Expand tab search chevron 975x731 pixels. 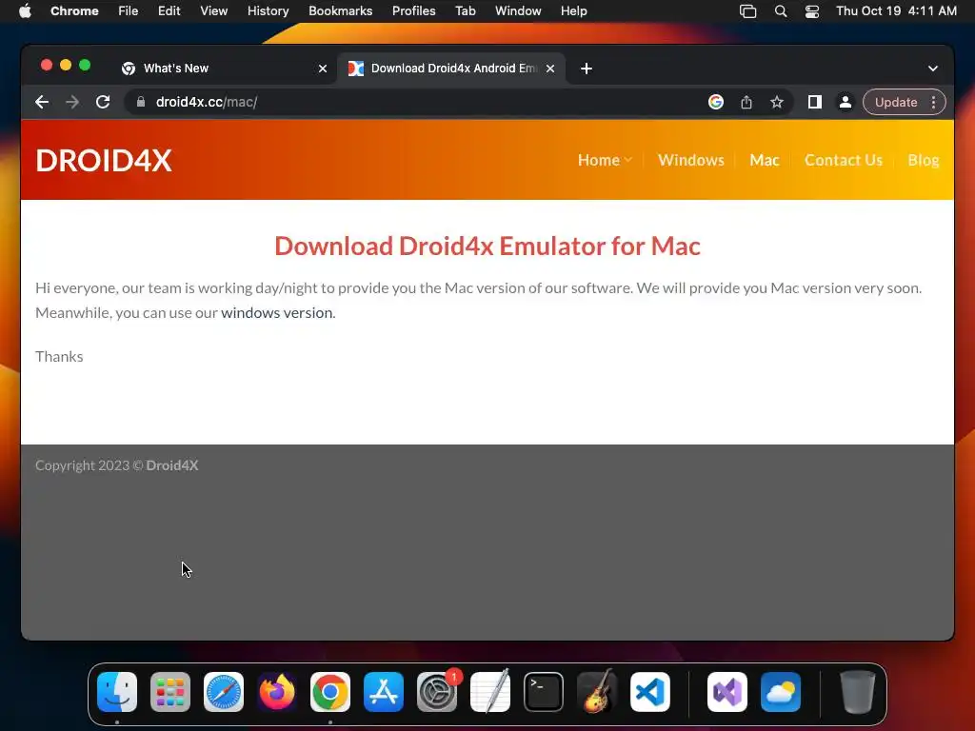[933, 69]
